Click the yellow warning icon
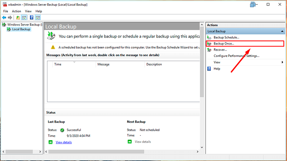The image size is (287, 161). tap(53, 47)
